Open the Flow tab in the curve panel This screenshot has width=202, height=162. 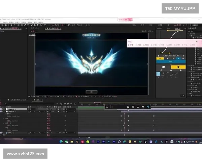pos(176,28)
